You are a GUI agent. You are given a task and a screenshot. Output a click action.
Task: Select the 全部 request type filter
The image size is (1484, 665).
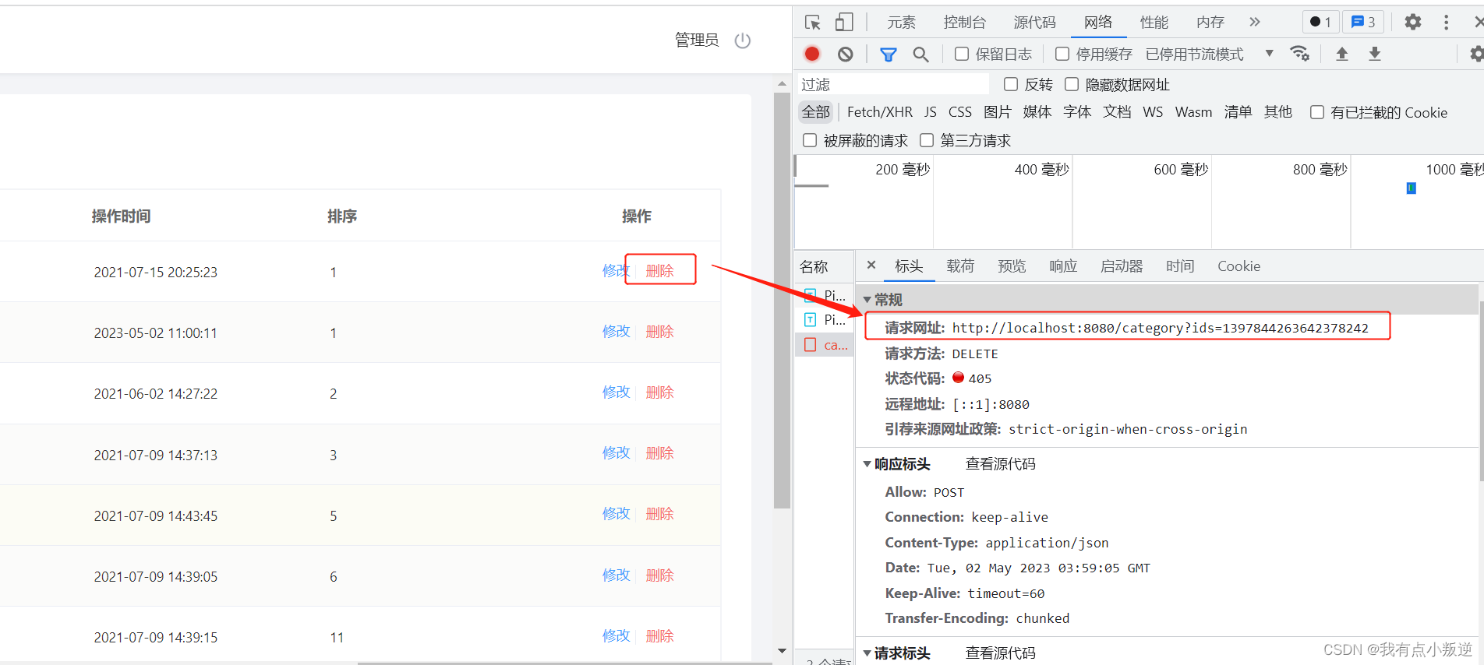point(816,112)
